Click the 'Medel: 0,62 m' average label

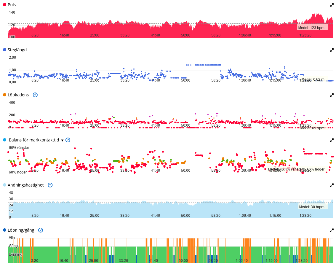[313, 79]
